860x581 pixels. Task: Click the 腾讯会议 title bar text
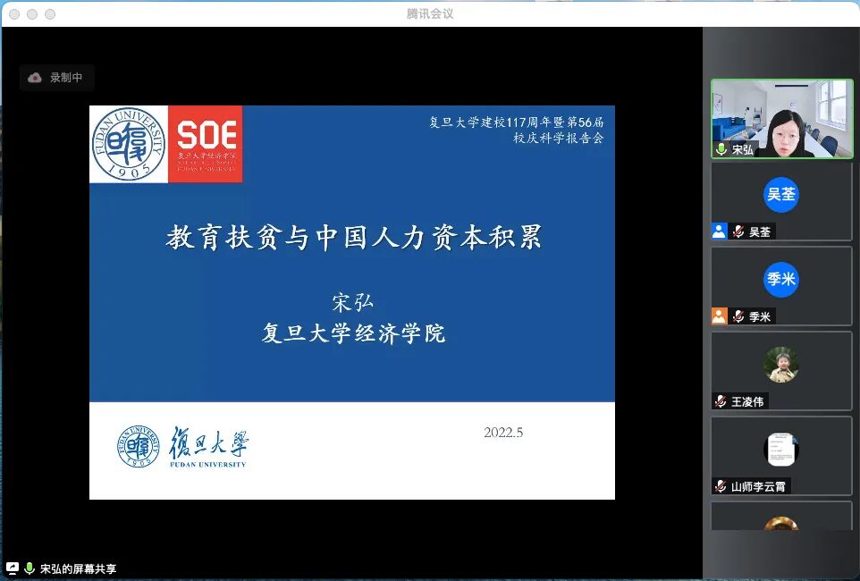[x=429, y=13]
